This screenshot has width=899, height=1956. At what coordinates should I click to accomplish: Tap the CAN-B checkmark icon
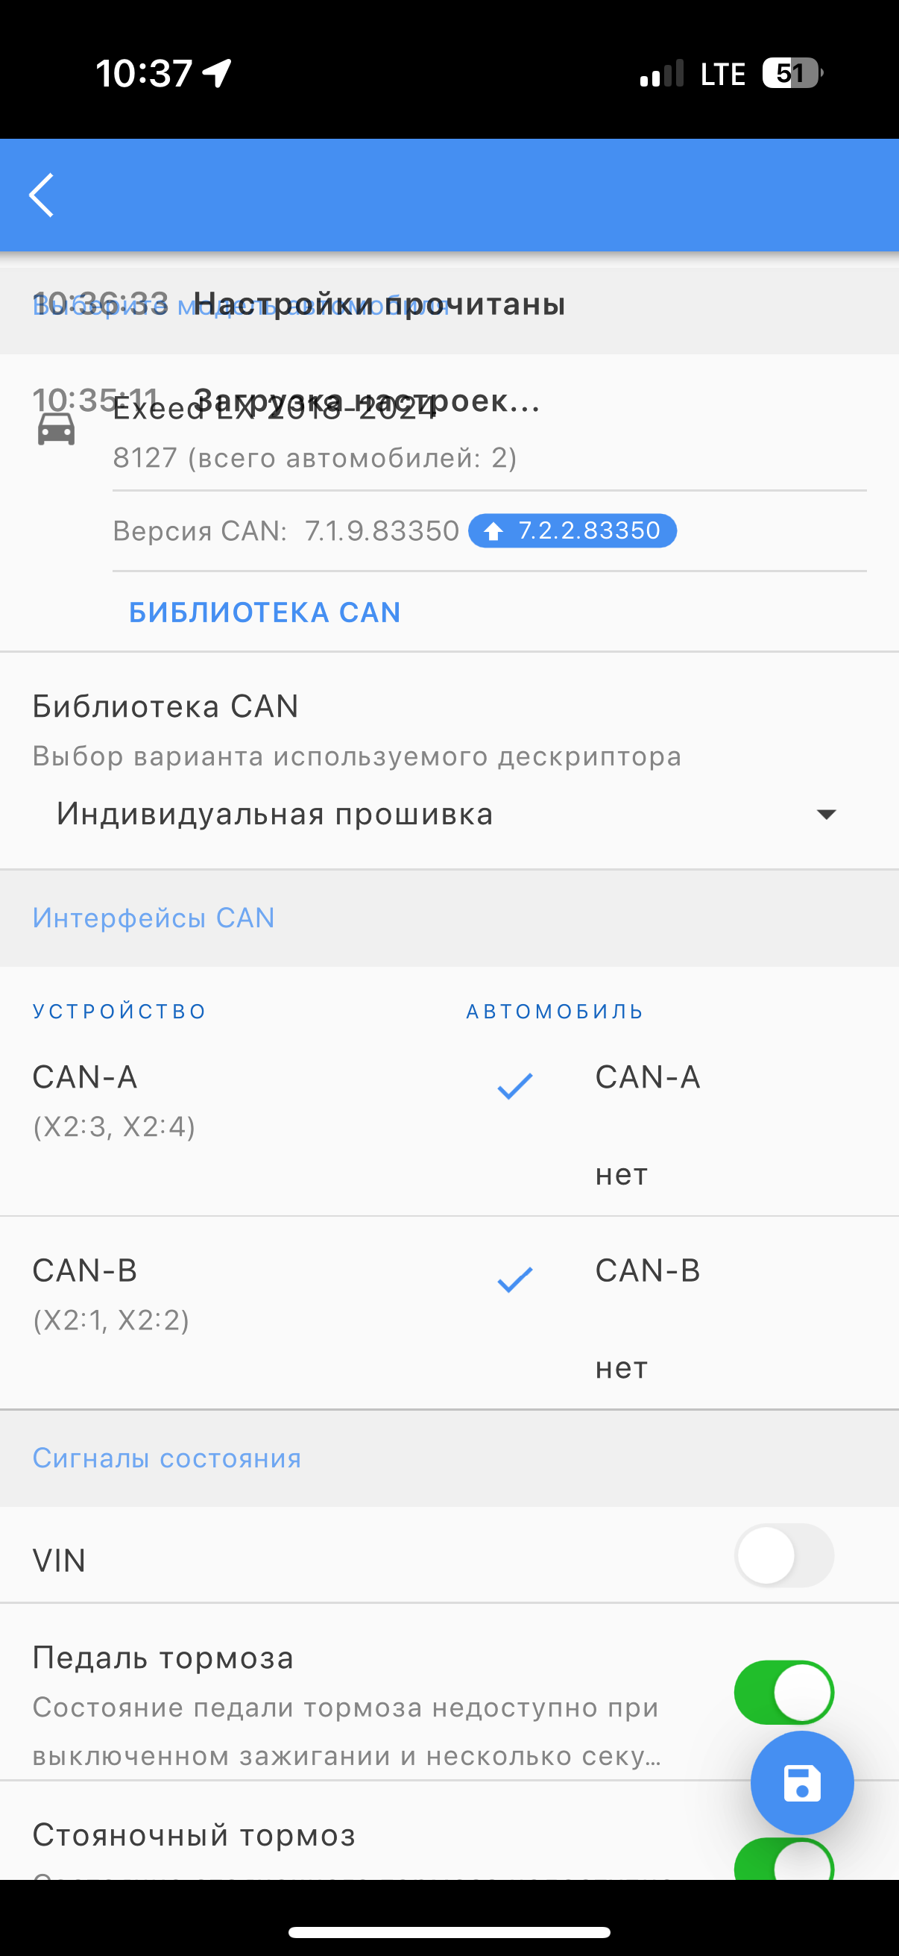[x=515, y=1279]
